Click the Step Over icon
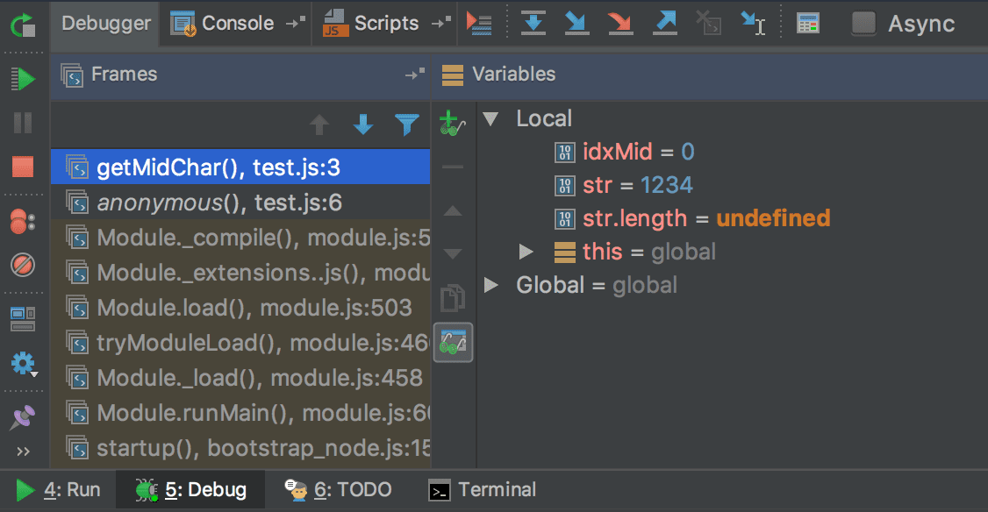The image size is (988, 512). (533, 24)
